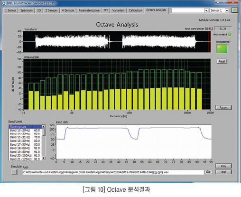Click the red cursor line in waveform
Image resolution: width=241 pixels, height=197 pixels.
(209, 42)
